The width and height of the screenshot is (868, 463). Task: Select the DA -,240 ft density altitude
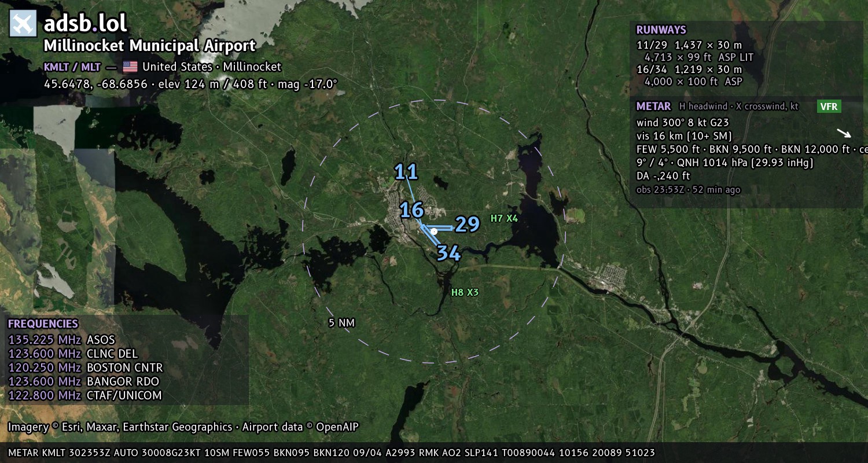[663, 176]
